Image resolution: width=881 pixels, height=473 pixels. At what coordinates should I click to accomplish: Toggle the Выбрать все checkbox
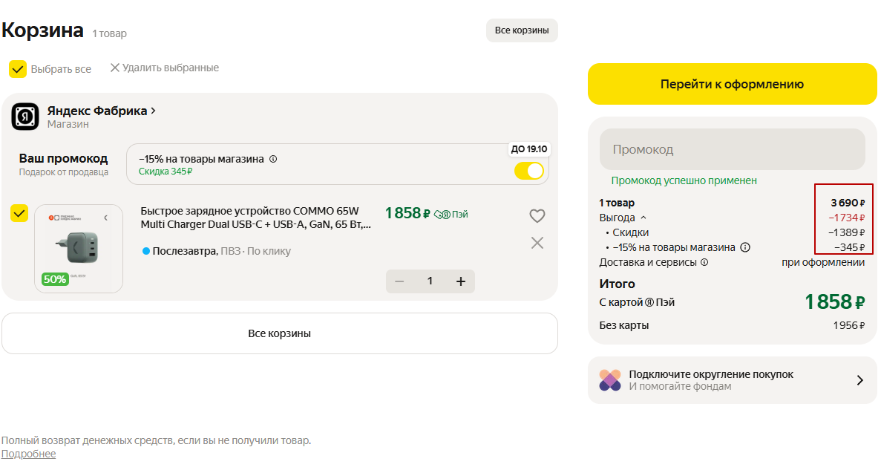pyautogui.click(x=18, y=69)
